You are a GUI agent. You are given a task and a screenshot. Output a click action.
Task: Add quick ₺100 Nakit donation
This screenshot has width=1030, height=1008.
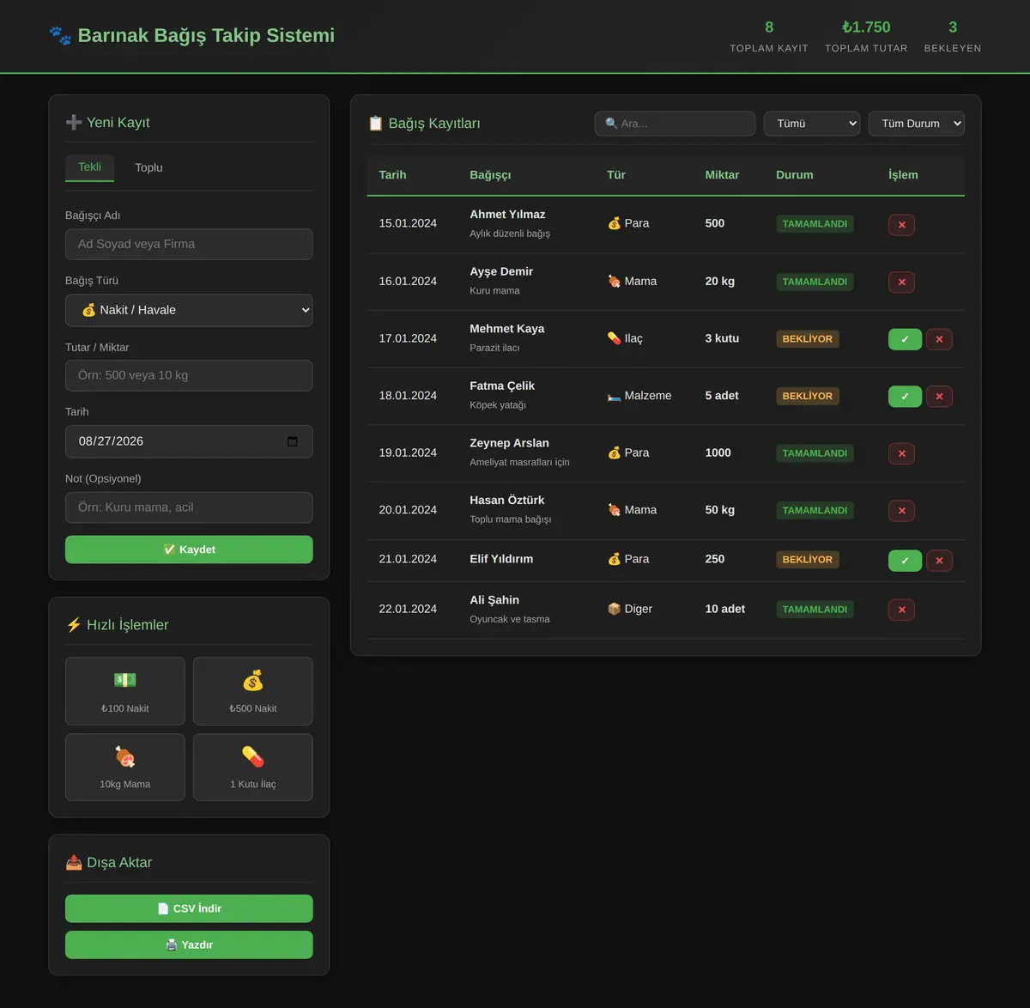point(125,691)
